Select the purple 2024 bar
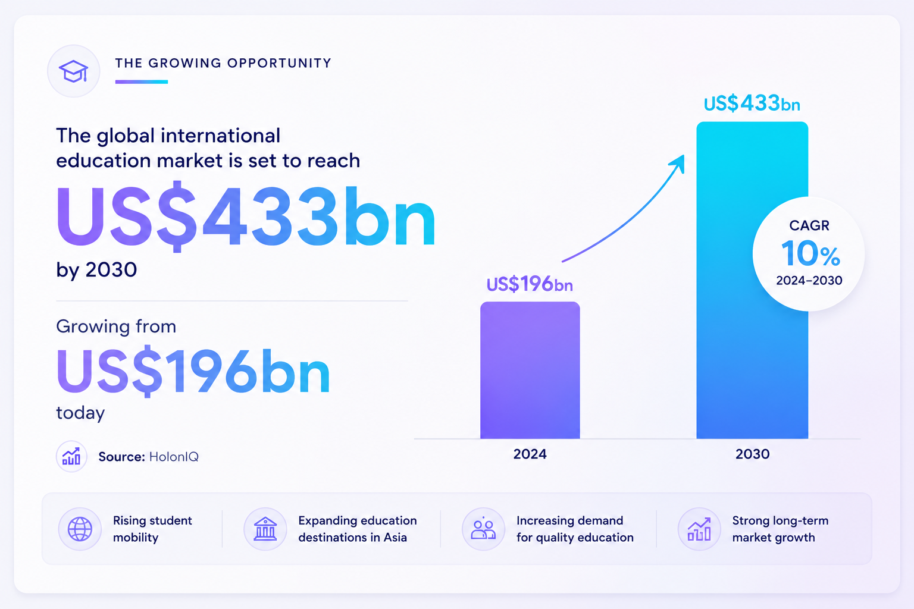The image size is (914, 609). 530,370
